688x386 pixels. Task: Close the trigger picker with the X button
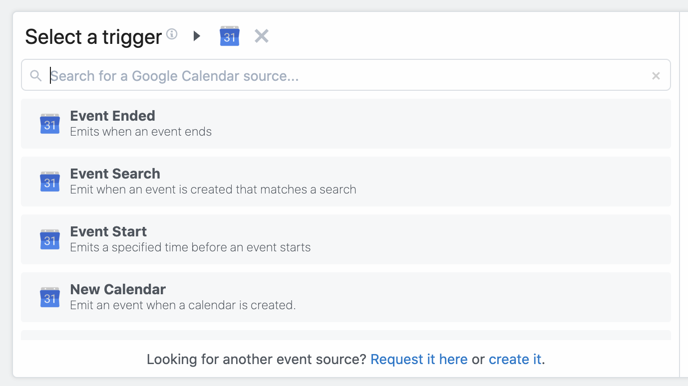261,35
